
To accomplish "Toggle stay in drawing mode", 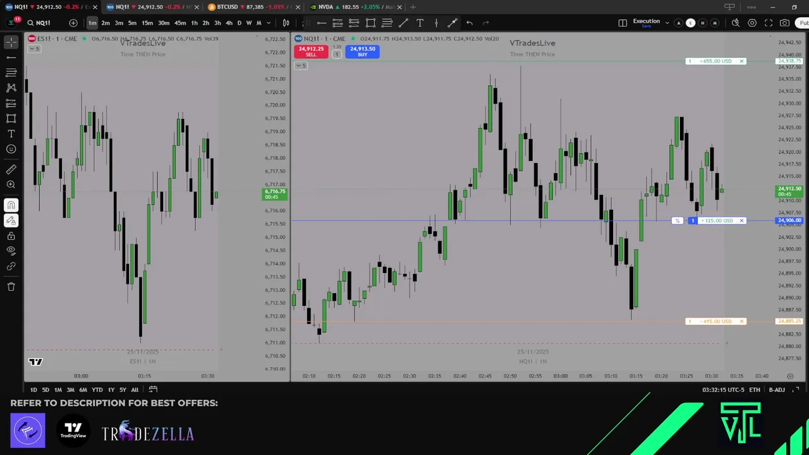I will 11,221.
